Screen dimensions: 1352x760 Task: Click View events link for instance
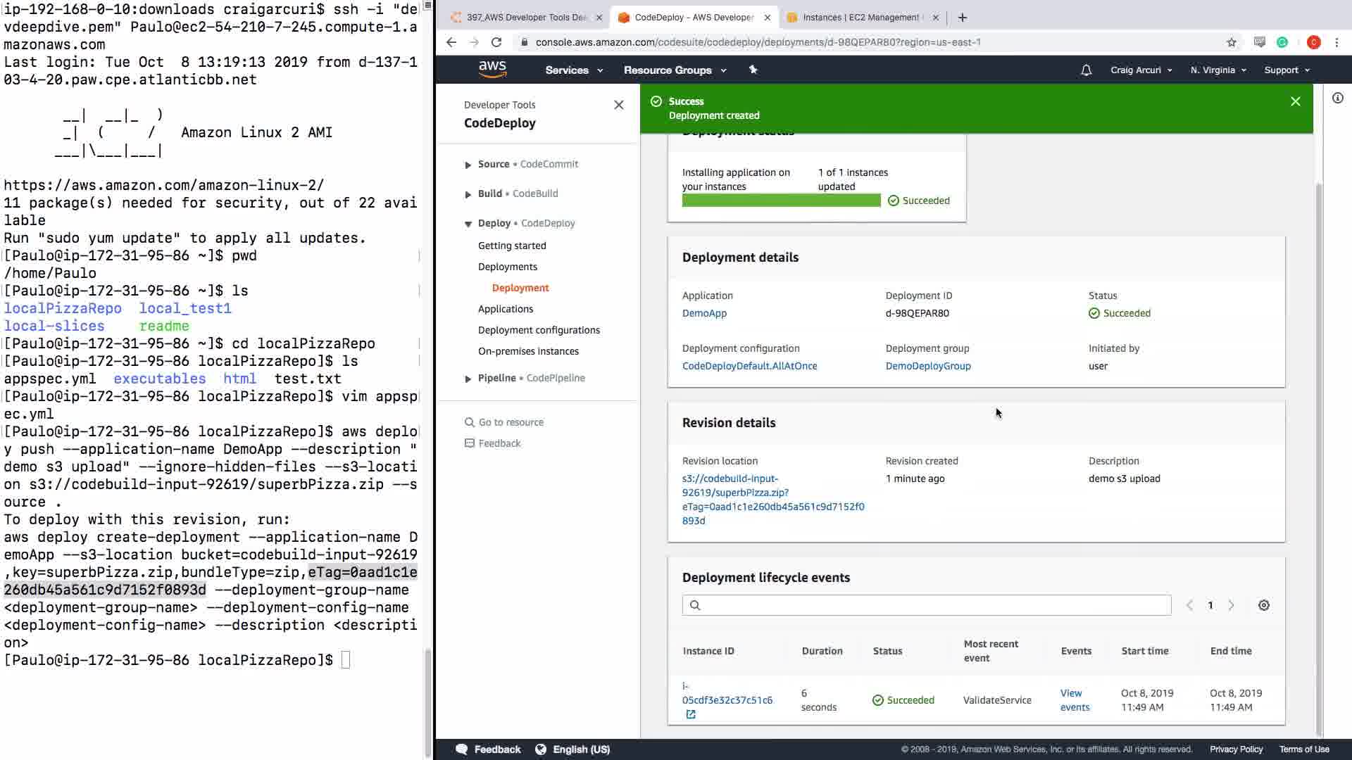[x=1074, y=700]
